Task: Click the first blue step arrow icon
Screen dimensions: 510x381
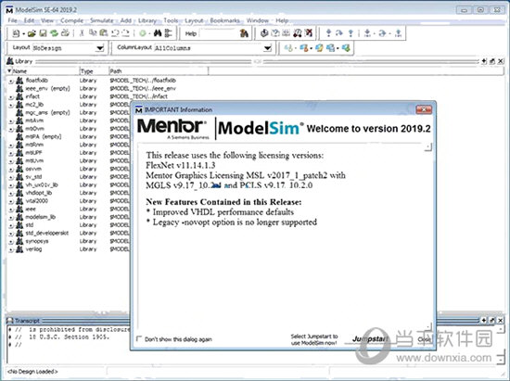Action: point(328,33)
